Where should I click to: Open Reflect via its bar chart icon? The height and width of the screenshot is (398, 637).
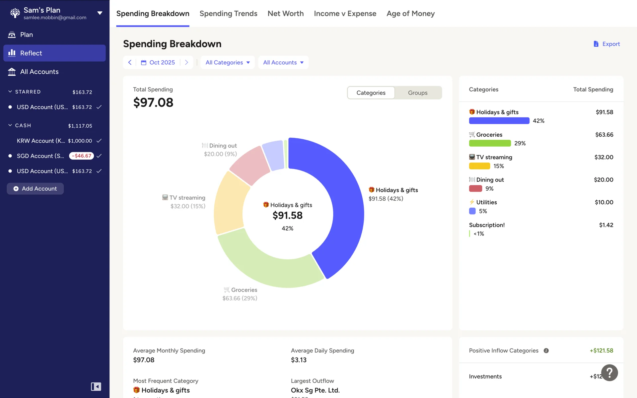pos(12,53)
